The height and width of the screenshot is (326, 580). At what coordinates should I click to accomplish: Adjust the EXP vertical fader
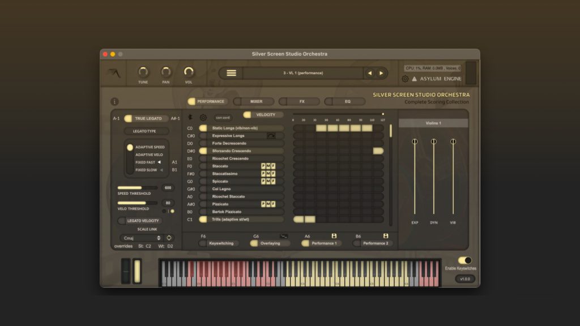415,177
